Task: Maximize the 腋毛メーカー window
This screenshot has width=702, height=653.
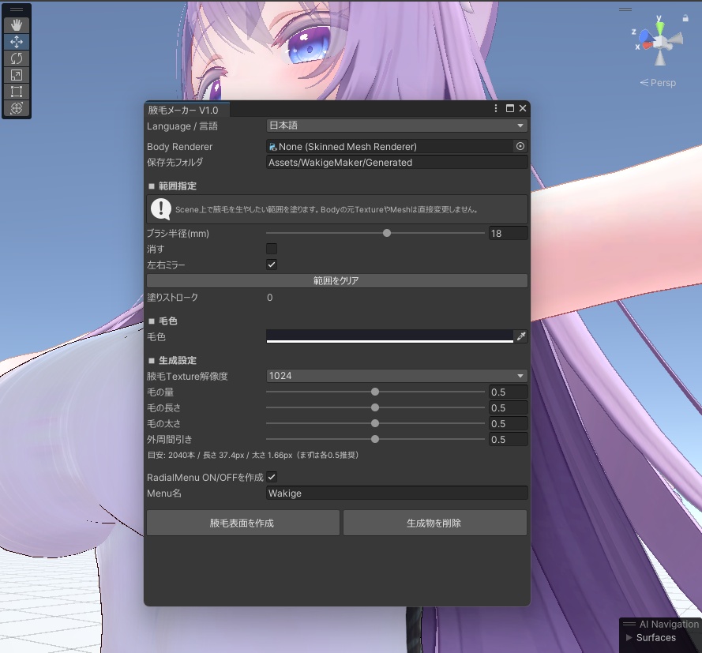Action: pyautogui.click(x=509, y=108)
